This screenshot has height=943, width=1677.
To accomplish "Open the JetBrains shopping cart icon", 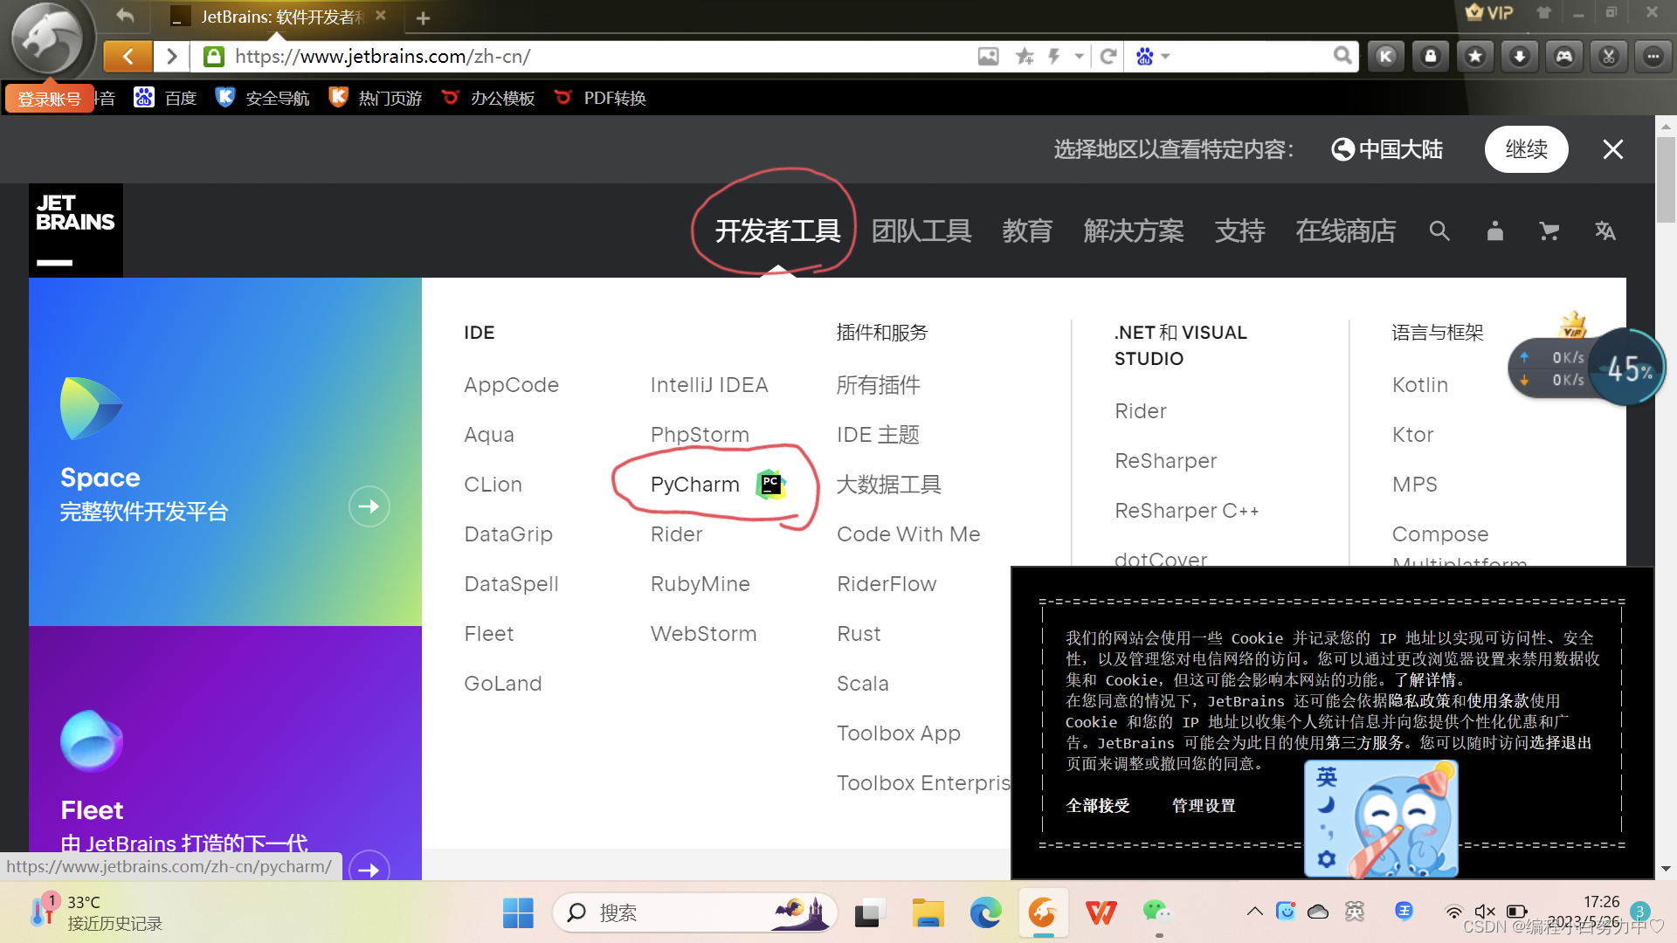I will [1549, 231].
